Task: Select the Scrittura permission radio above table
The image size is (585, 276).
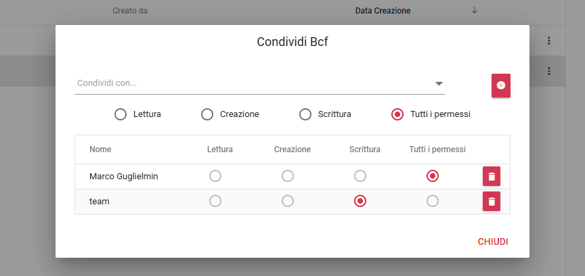Action: (305, 114)
